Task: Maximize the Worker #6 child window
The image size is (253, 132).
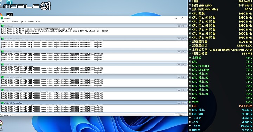Action: click(x=183, y=103)
